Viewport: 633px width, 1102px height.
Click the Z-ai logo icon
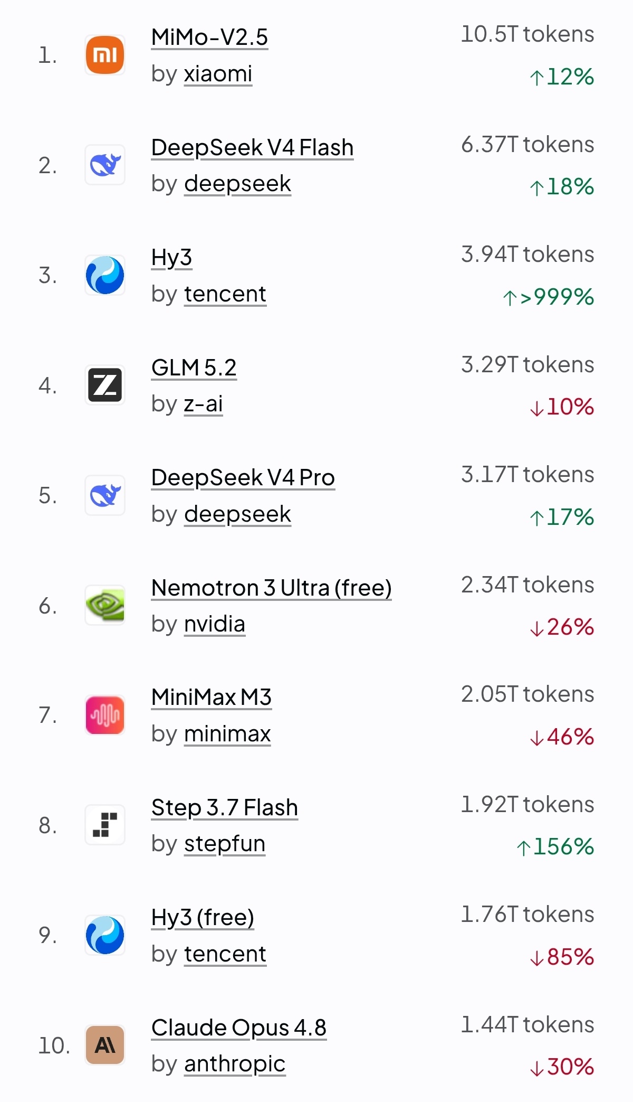pyautogui.click(x=105, y=385)
